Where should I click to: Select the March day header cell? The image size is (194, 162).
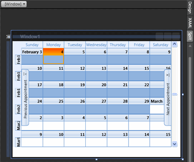pos(157,101)
